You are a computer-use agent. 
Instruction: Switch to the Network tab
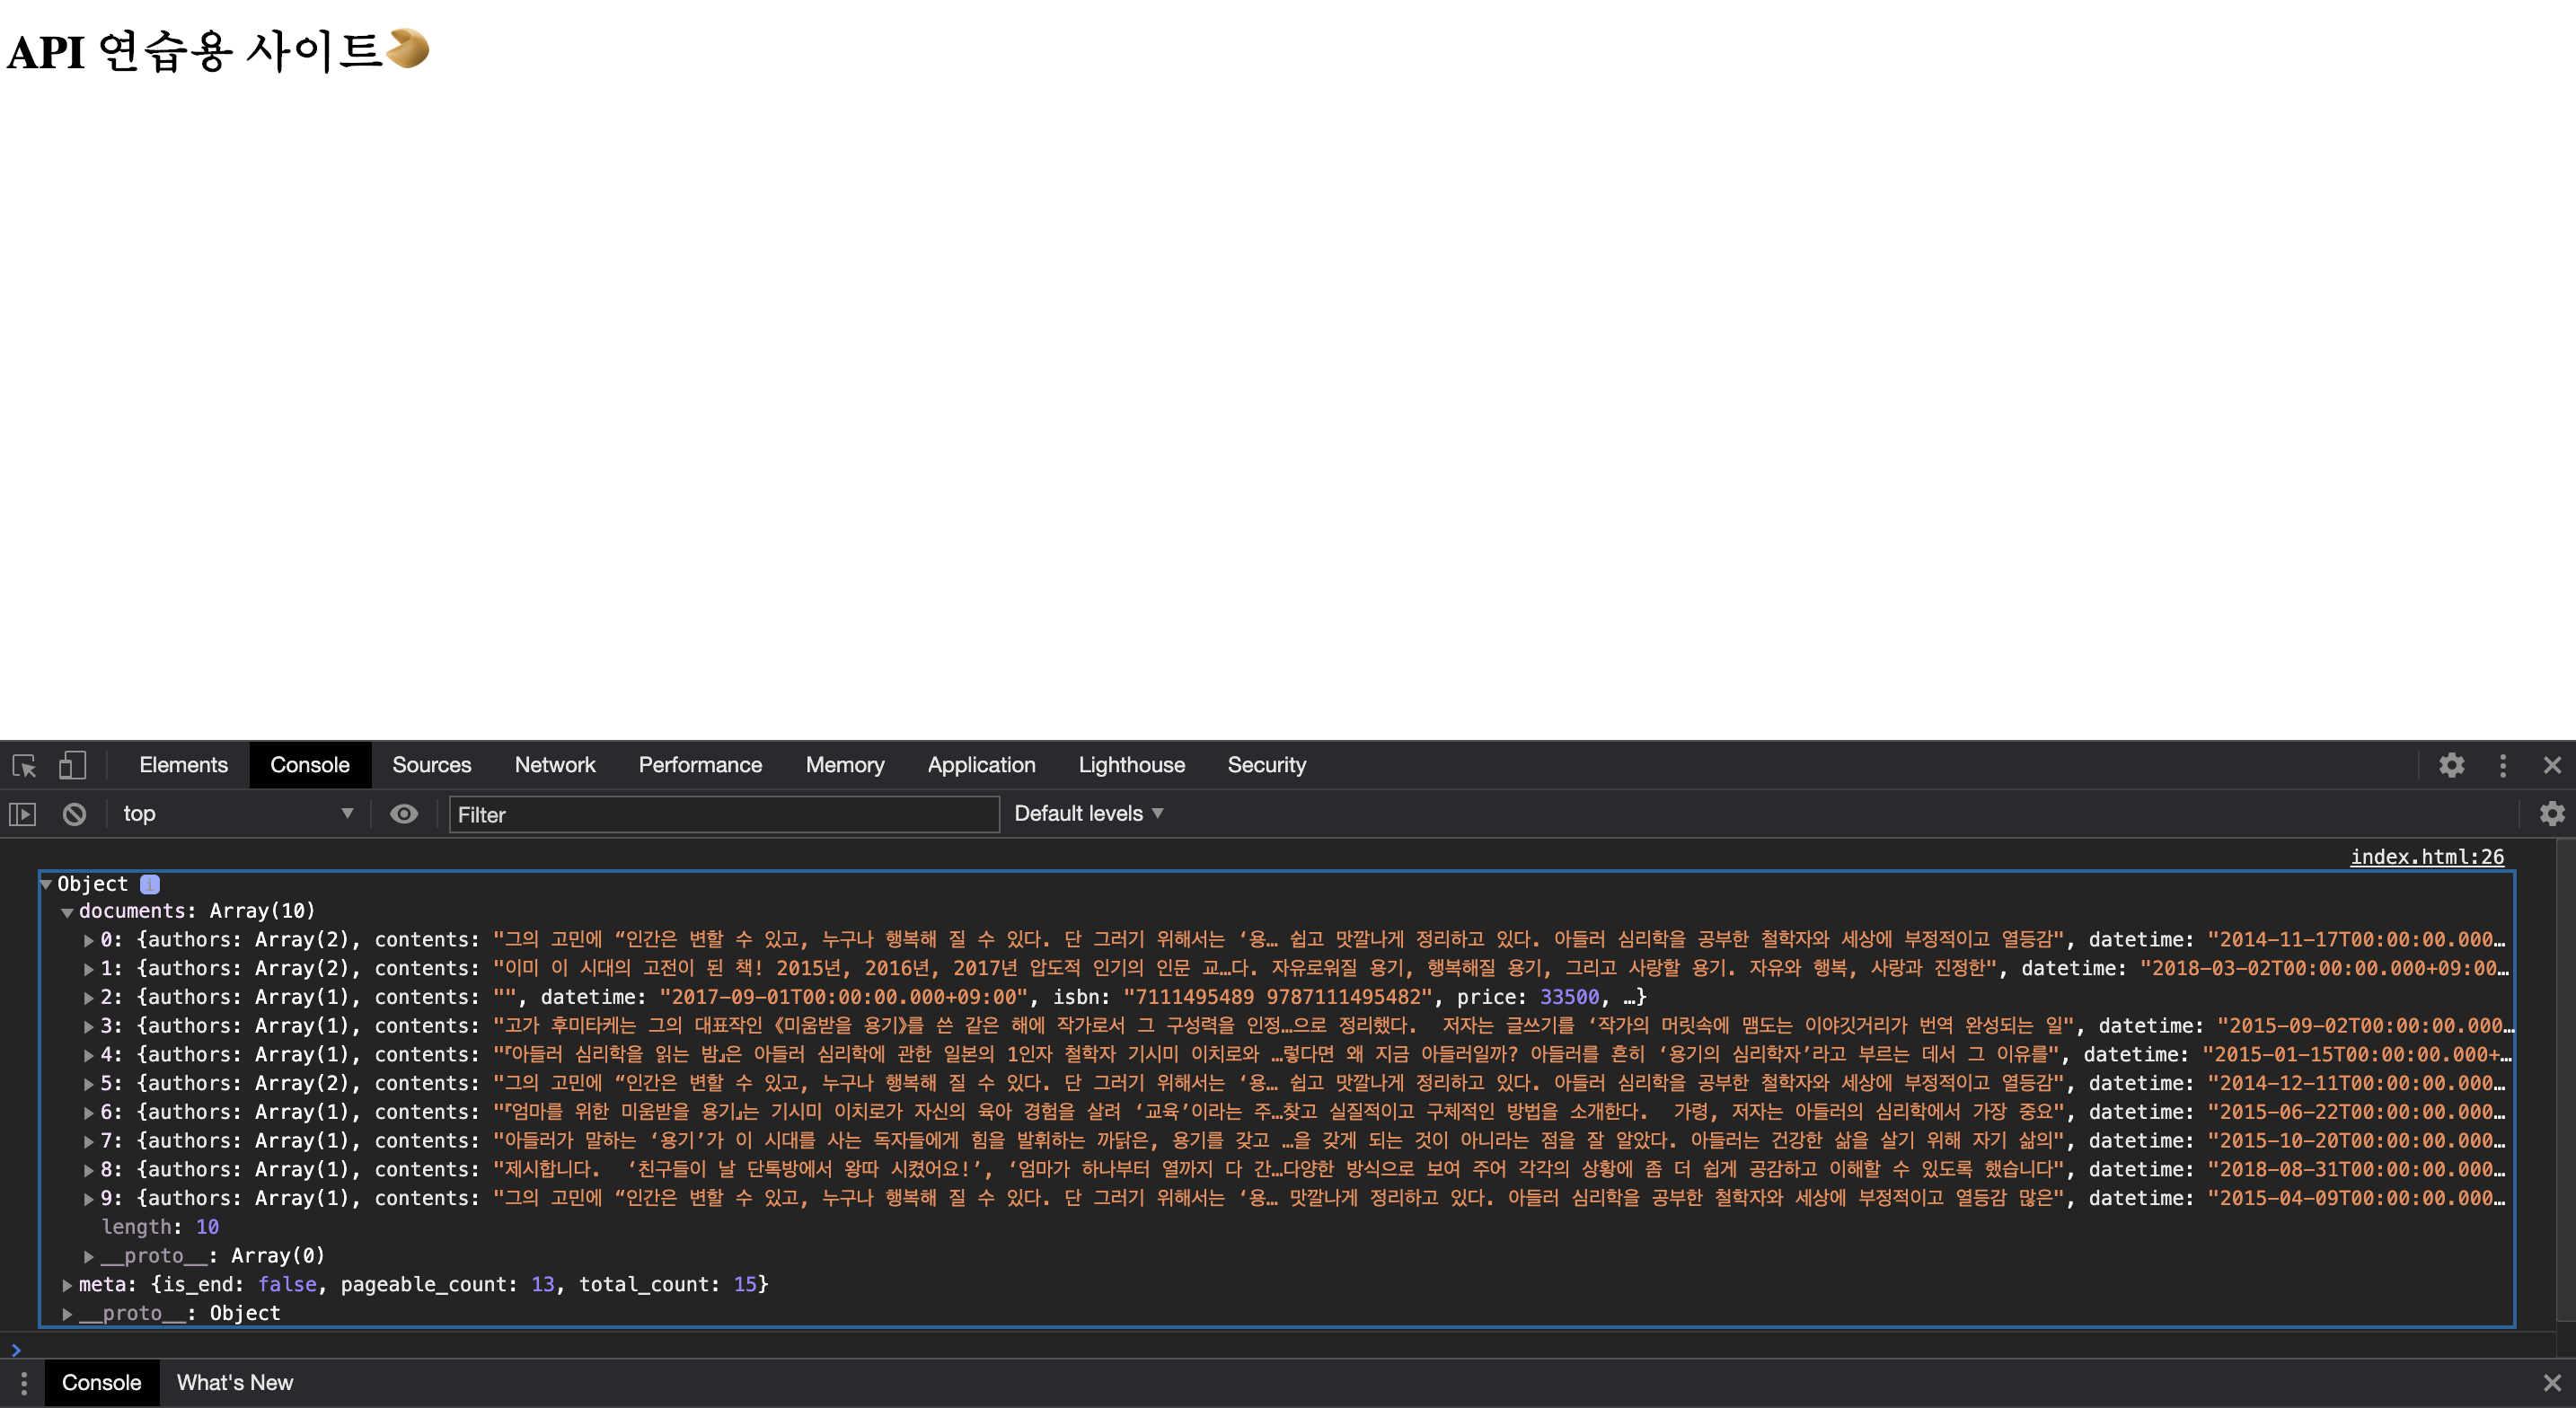point(554,765)
